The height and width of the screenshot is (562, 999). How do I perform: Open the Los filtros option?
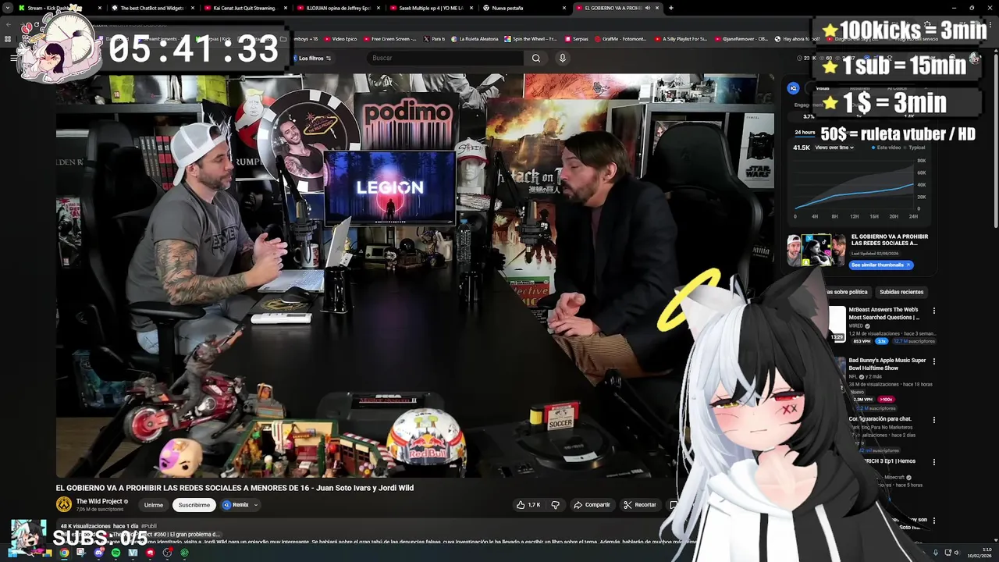pyautogui.click(x=315, y=58)
